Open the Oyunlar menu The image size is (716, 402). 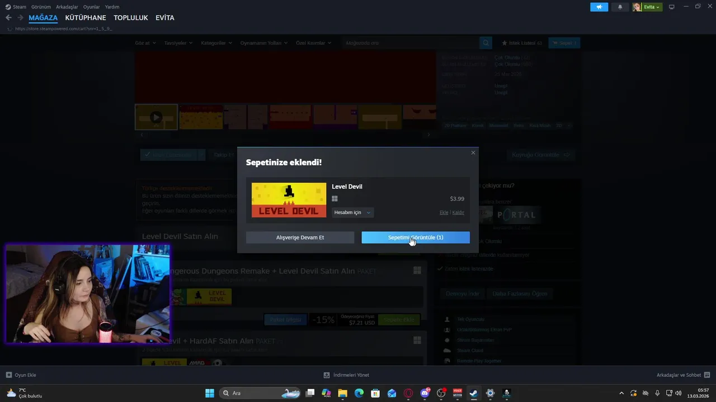pyautogui.click(x=92, y=7)
